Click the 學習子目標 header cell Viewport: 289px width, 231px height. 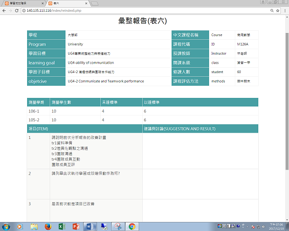pos(46,72)
